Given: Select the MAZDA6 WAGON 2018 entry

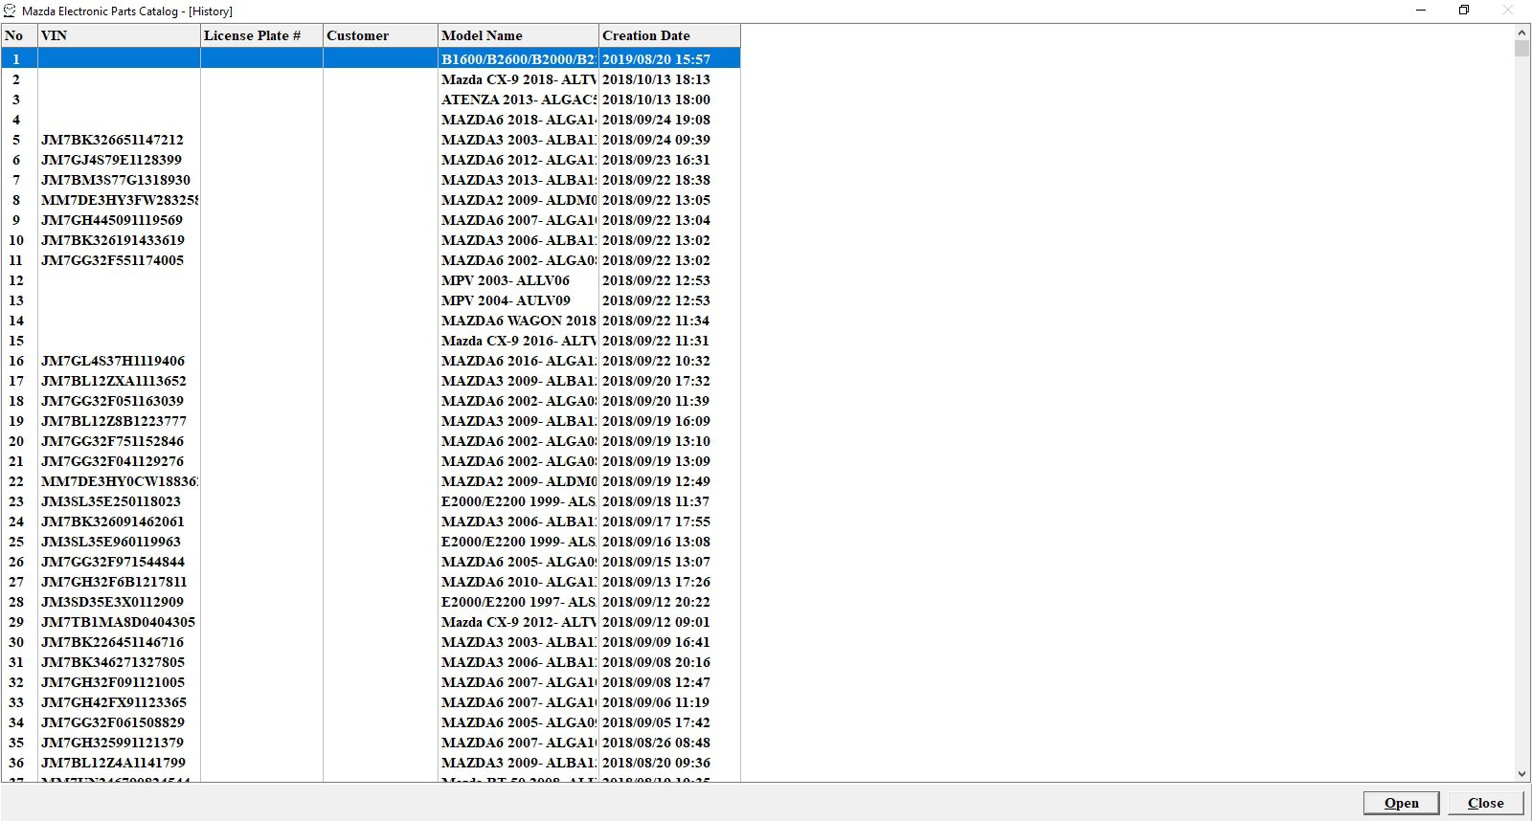Looking at the screenshot, I should 518,321.
